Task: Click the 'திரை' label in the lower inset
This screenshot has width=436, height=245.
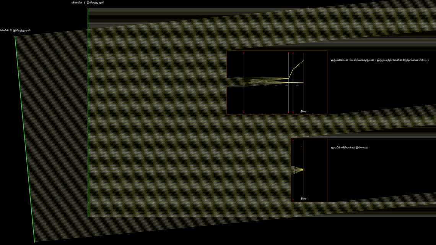Action: coord(303,198)
